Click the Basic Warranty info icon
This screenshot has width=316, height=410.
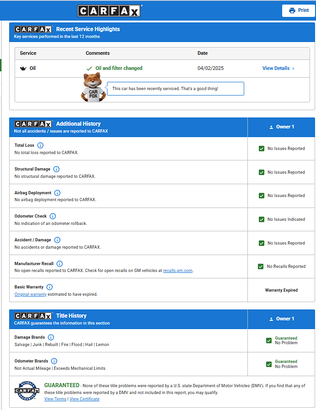[x=49, y=287]
